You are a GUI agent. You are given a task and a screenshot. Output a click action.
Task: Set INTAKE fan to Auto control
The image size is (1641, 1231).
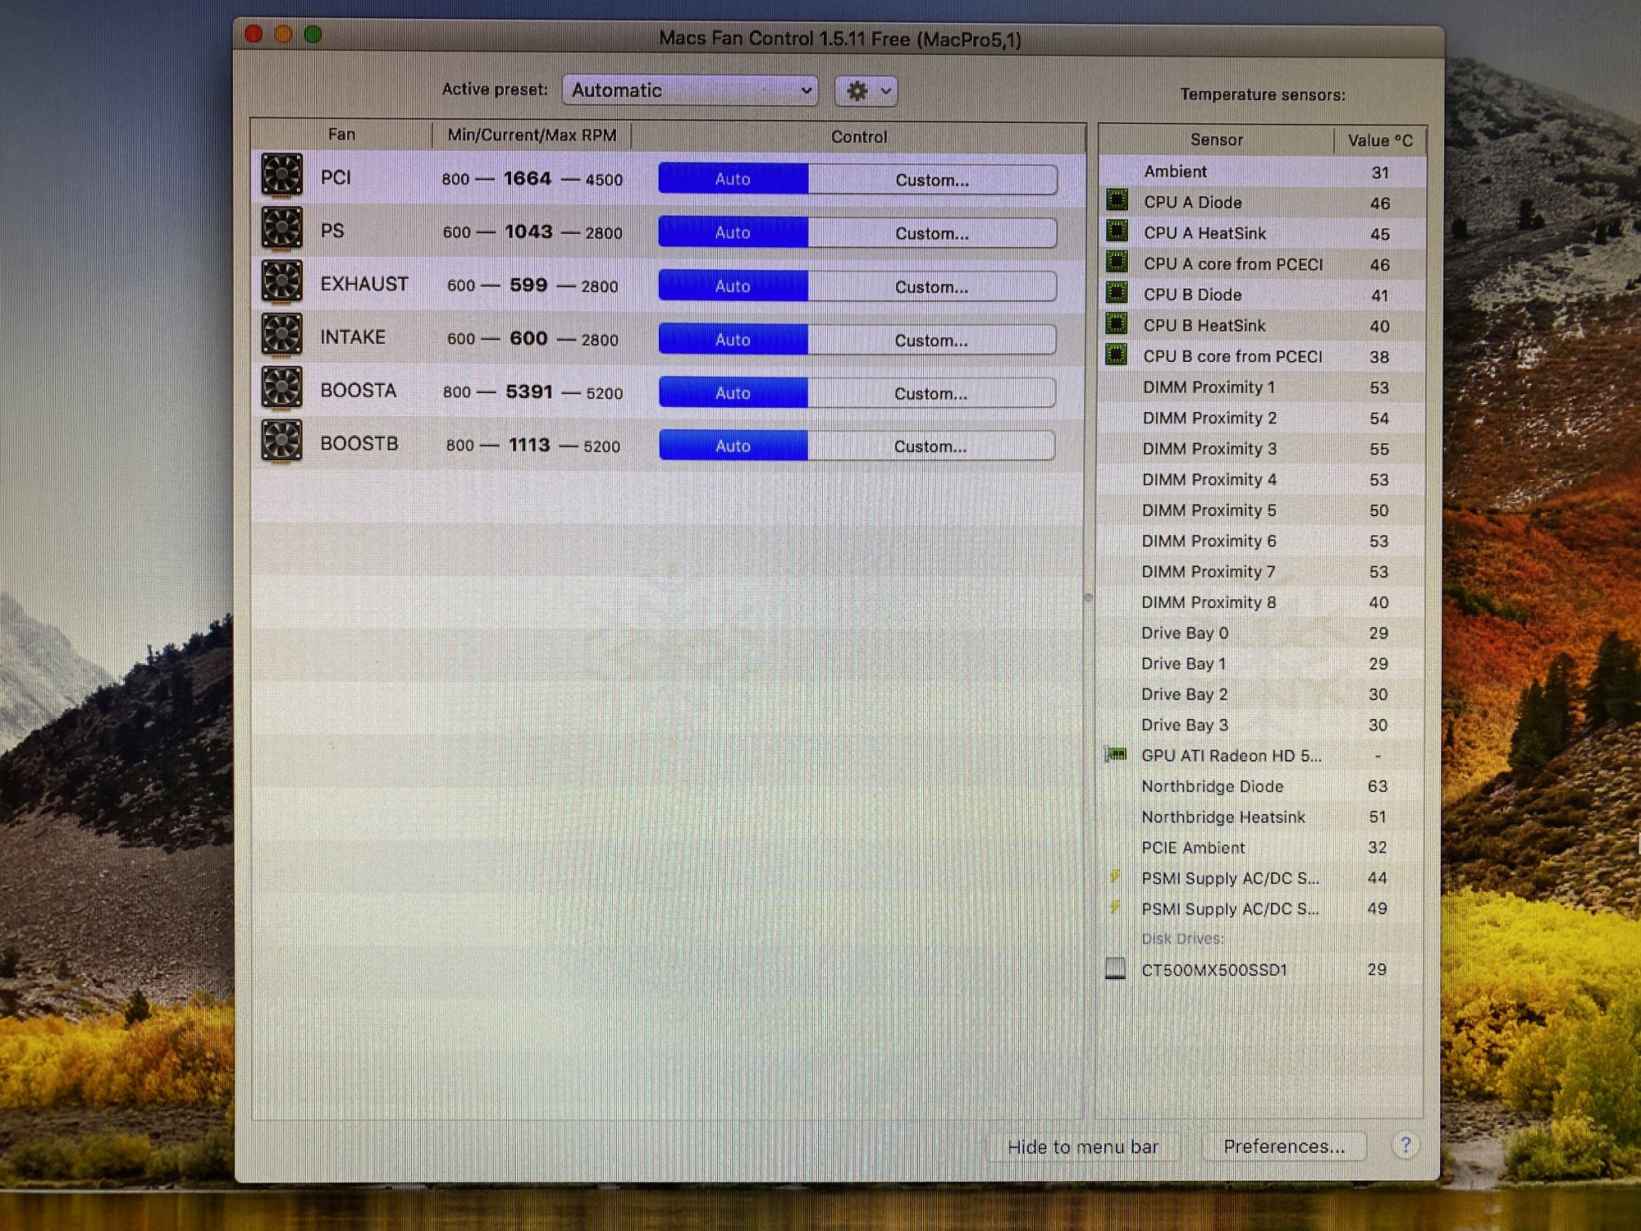tap(733, 339)
